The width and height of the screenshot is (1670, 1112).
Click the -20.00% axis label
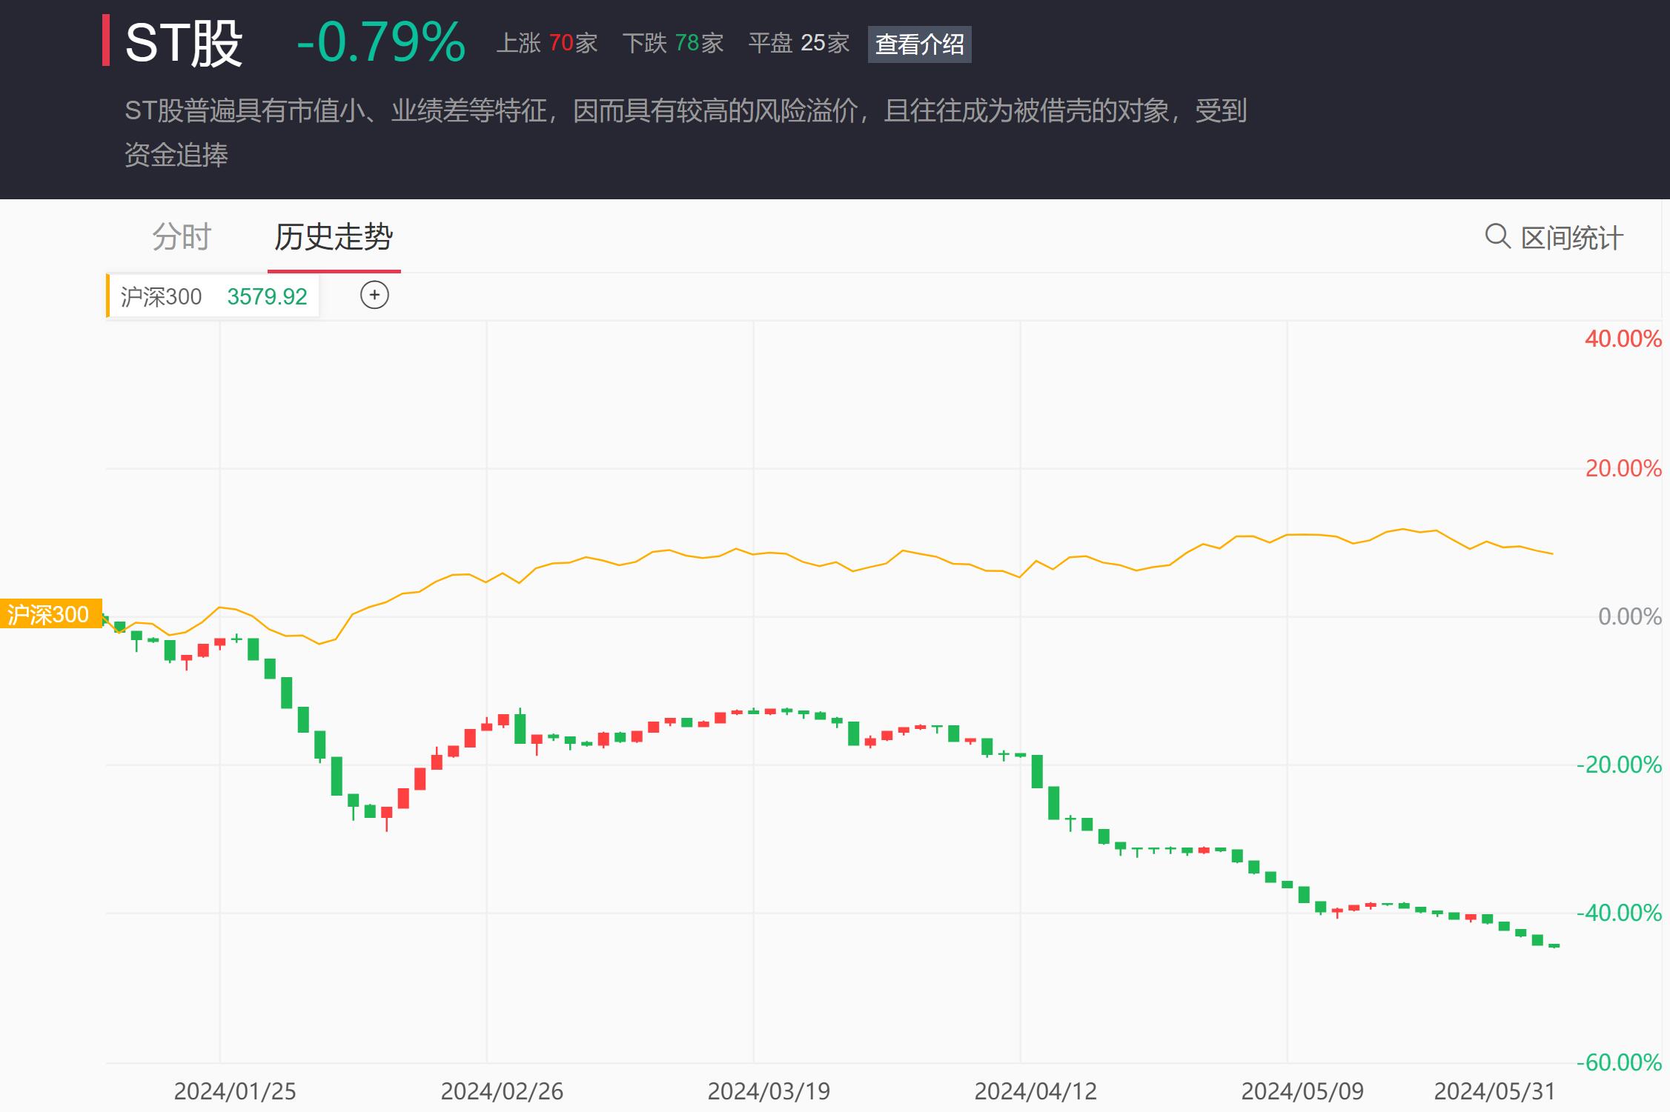(1620, 765)
